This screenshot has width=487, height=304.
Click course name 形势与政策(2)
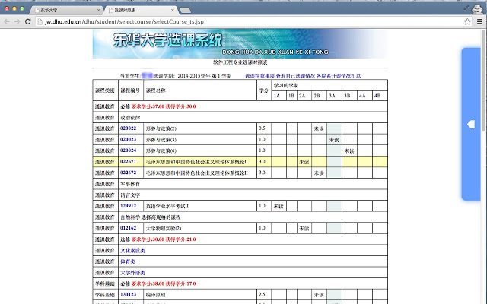click(161, 128)
